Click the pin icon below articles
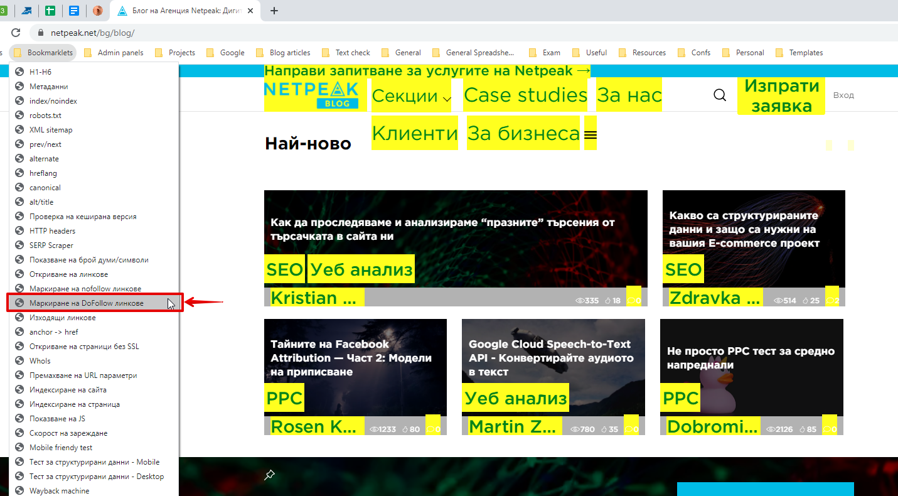Screen dimensions: 898x496 (x=269, y=475)
